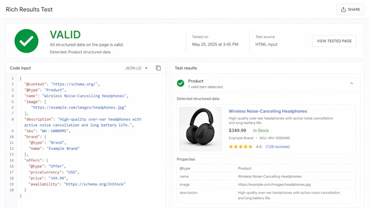This screenshot has width=370, height=208.
Task: Click the @type property row
Action: [x=266, y=168]
